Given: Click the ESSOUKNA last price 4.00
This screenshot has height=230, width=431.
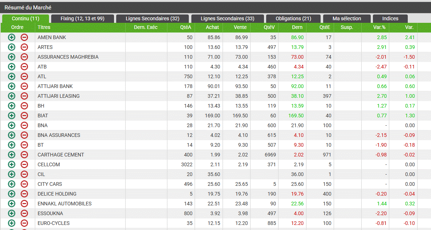Looking at the screenshot, I should (299, 213).
